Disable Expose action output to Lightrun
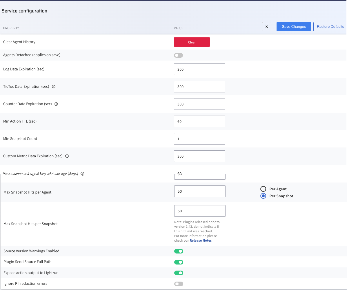 [179, 273]
